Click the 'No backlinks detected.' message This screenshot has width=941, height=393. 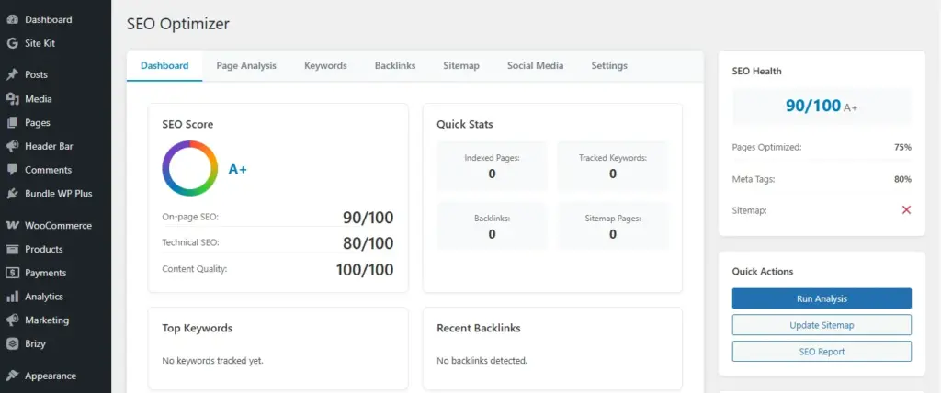coord(482,361)
